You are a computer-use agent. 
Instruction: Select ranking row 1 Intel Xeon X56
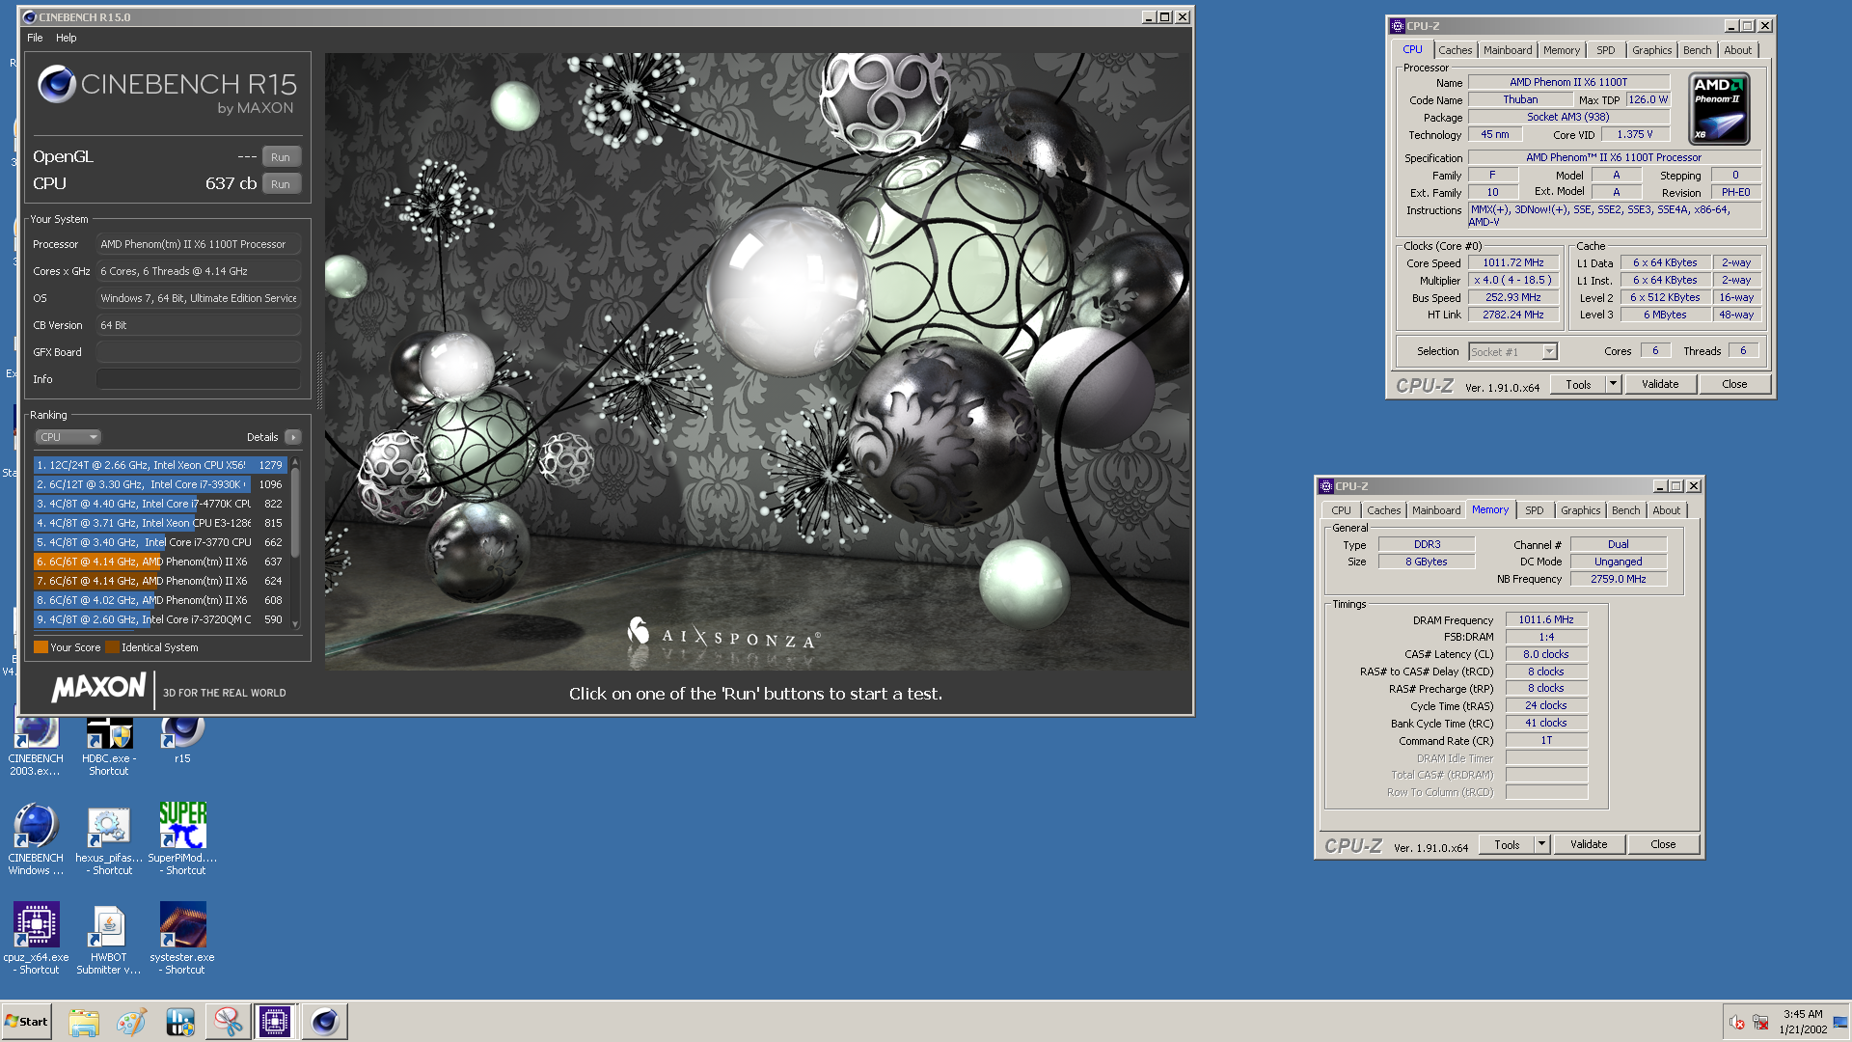(160, 465)
